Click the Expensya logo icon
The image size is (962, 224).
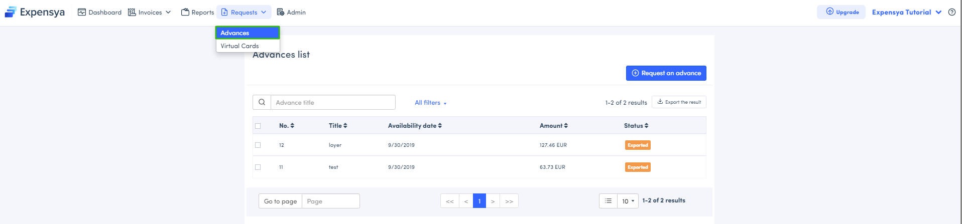pyautogui.click(x=11, y=12)
